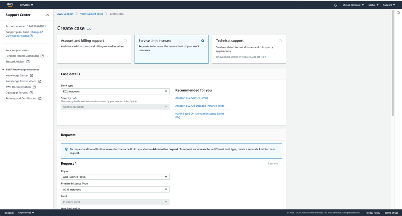Collapse AWS Knowledge resources section
Image resolution: width=402 pixels, height=216 pixels.
pos(3,69)
